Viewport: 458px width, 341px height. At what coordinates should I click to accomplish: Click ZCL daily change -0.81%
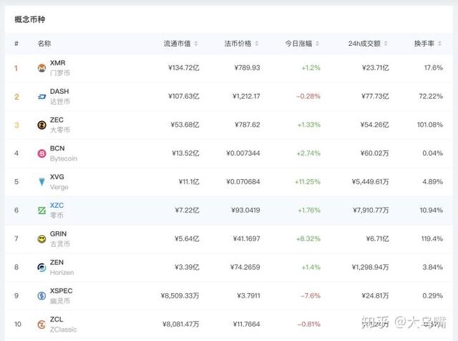pos(309,324)
